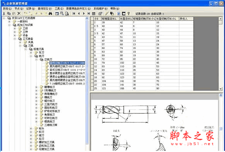The width and height of the screenshot is (225, 152).
Task: Click the Cut scissors toolbar icon
Action: point(4,14)
